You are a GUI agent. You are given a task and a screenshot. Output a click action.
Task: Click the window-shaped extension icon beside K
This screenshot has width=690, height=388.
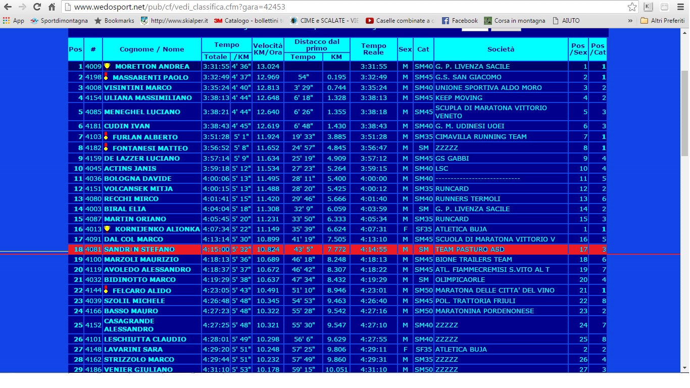pyautogui.click(x=664, y=7)
